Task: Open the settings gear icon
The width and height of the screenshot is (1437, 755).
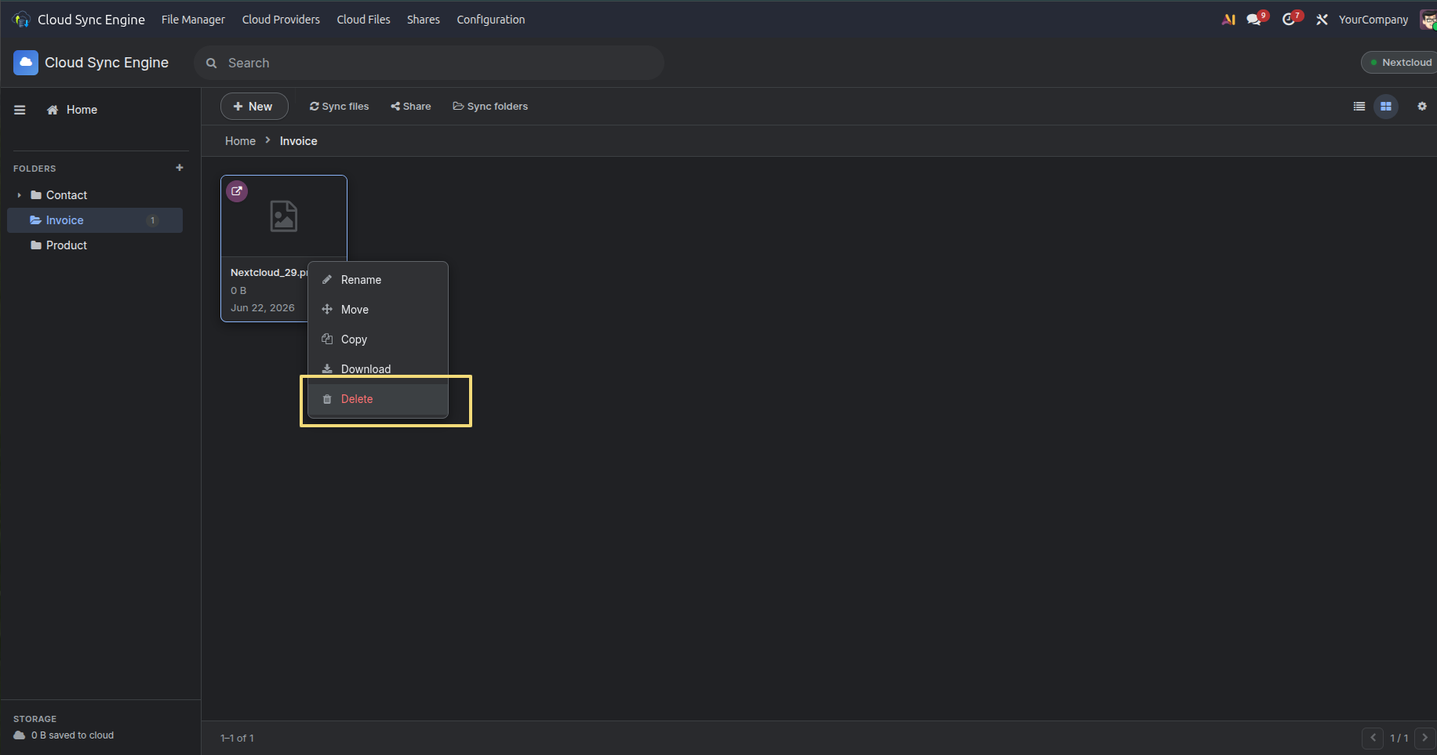Action: (x=1422, y=107)
